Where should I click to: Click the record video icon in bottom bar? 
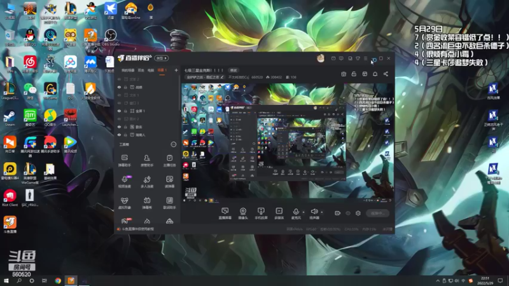[x=338, y=213]
